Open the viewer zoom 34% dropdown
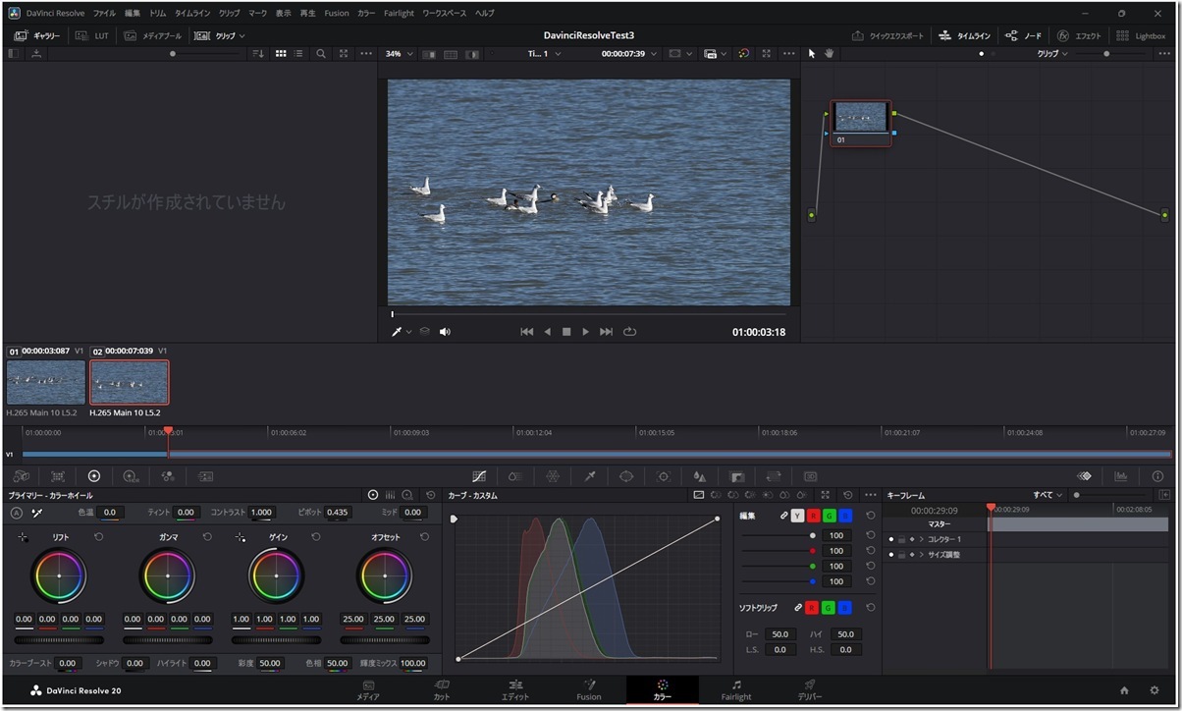Image resolution: width=1182 pixels, height=711 pixels. point(398,53)
